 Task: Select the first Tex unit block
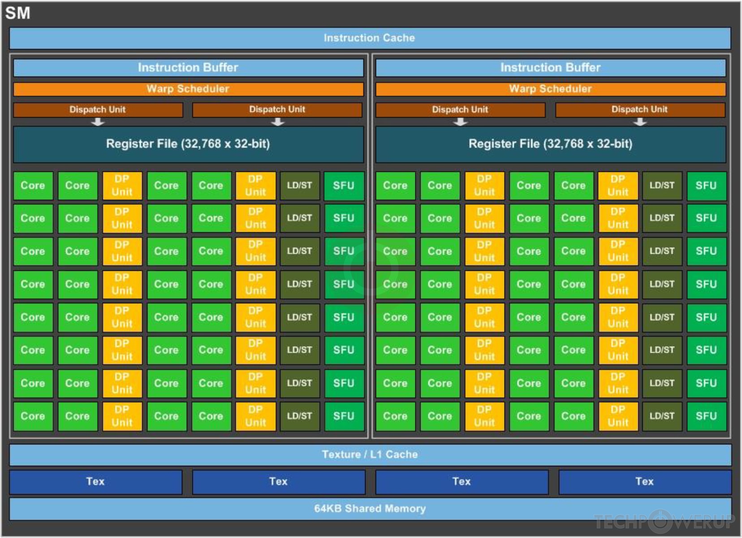click(96, 482)
